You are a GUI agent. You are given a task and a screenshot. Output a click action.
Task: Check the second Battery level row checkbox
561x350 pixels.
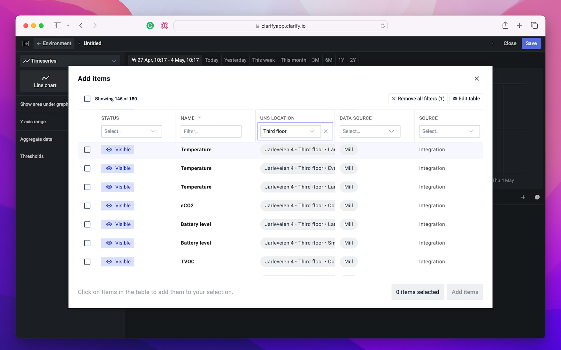[87, 243]
